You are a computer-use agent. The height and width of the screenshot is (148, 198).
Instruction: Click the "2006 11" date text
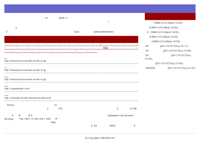pos(63,18)
